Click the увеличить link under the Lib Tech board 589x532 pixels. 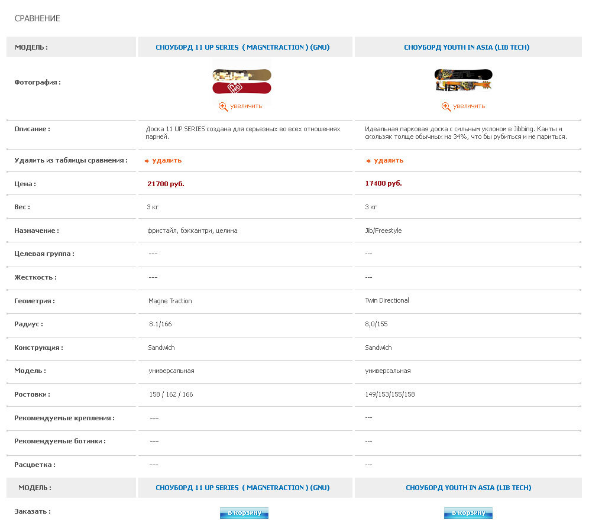pos(469,106)
